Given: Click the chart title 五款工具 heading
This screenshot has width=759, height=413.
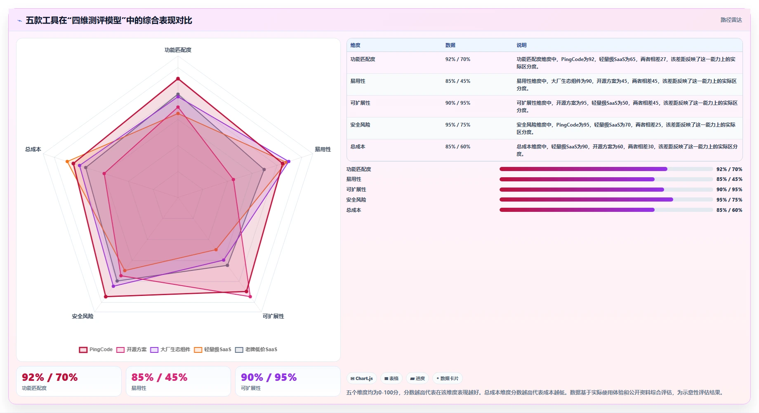Looking at the screenshot, I should [x=109, y=20].
